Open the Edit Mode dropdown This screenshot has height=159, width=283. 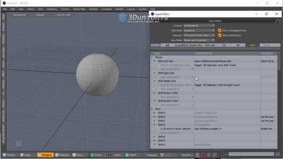[x=199, y=30]
